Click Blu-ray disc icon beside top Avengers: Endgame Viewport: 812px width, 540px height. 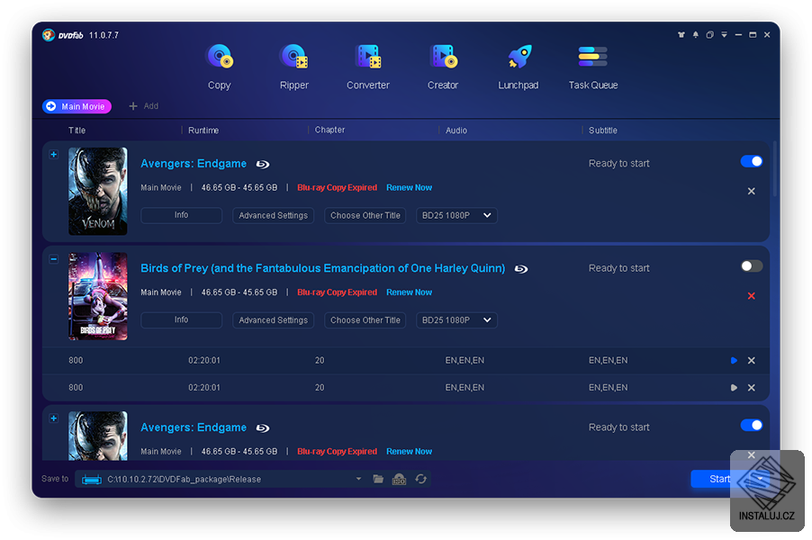[x=263, y=164]
